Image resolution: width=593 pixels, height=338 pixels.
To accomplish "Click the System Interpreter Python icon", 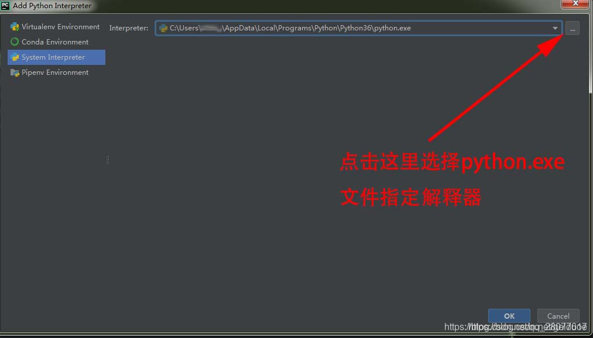I will [x=15, y=57].
